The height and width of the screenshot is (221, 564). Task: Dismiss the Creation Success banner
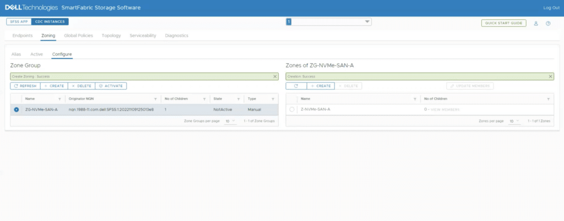(x=550, y=76)
